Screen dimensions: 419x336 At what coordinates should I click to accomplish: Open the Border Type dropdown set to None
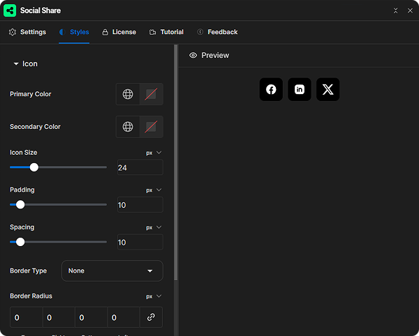pyautogui.click(x=112, y=270)
